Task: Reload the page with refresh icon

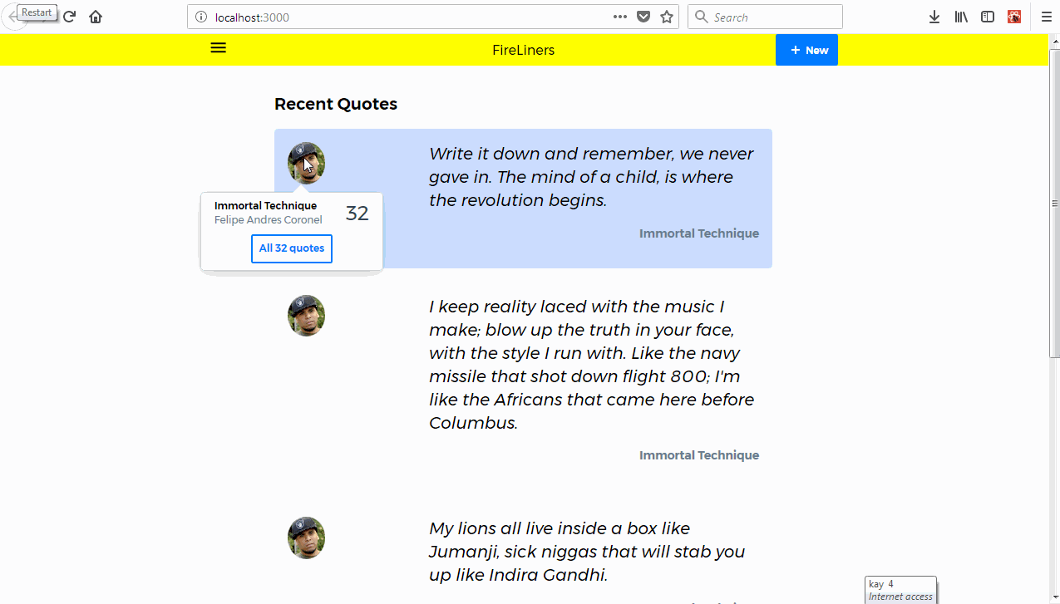Action: [70, 17]
